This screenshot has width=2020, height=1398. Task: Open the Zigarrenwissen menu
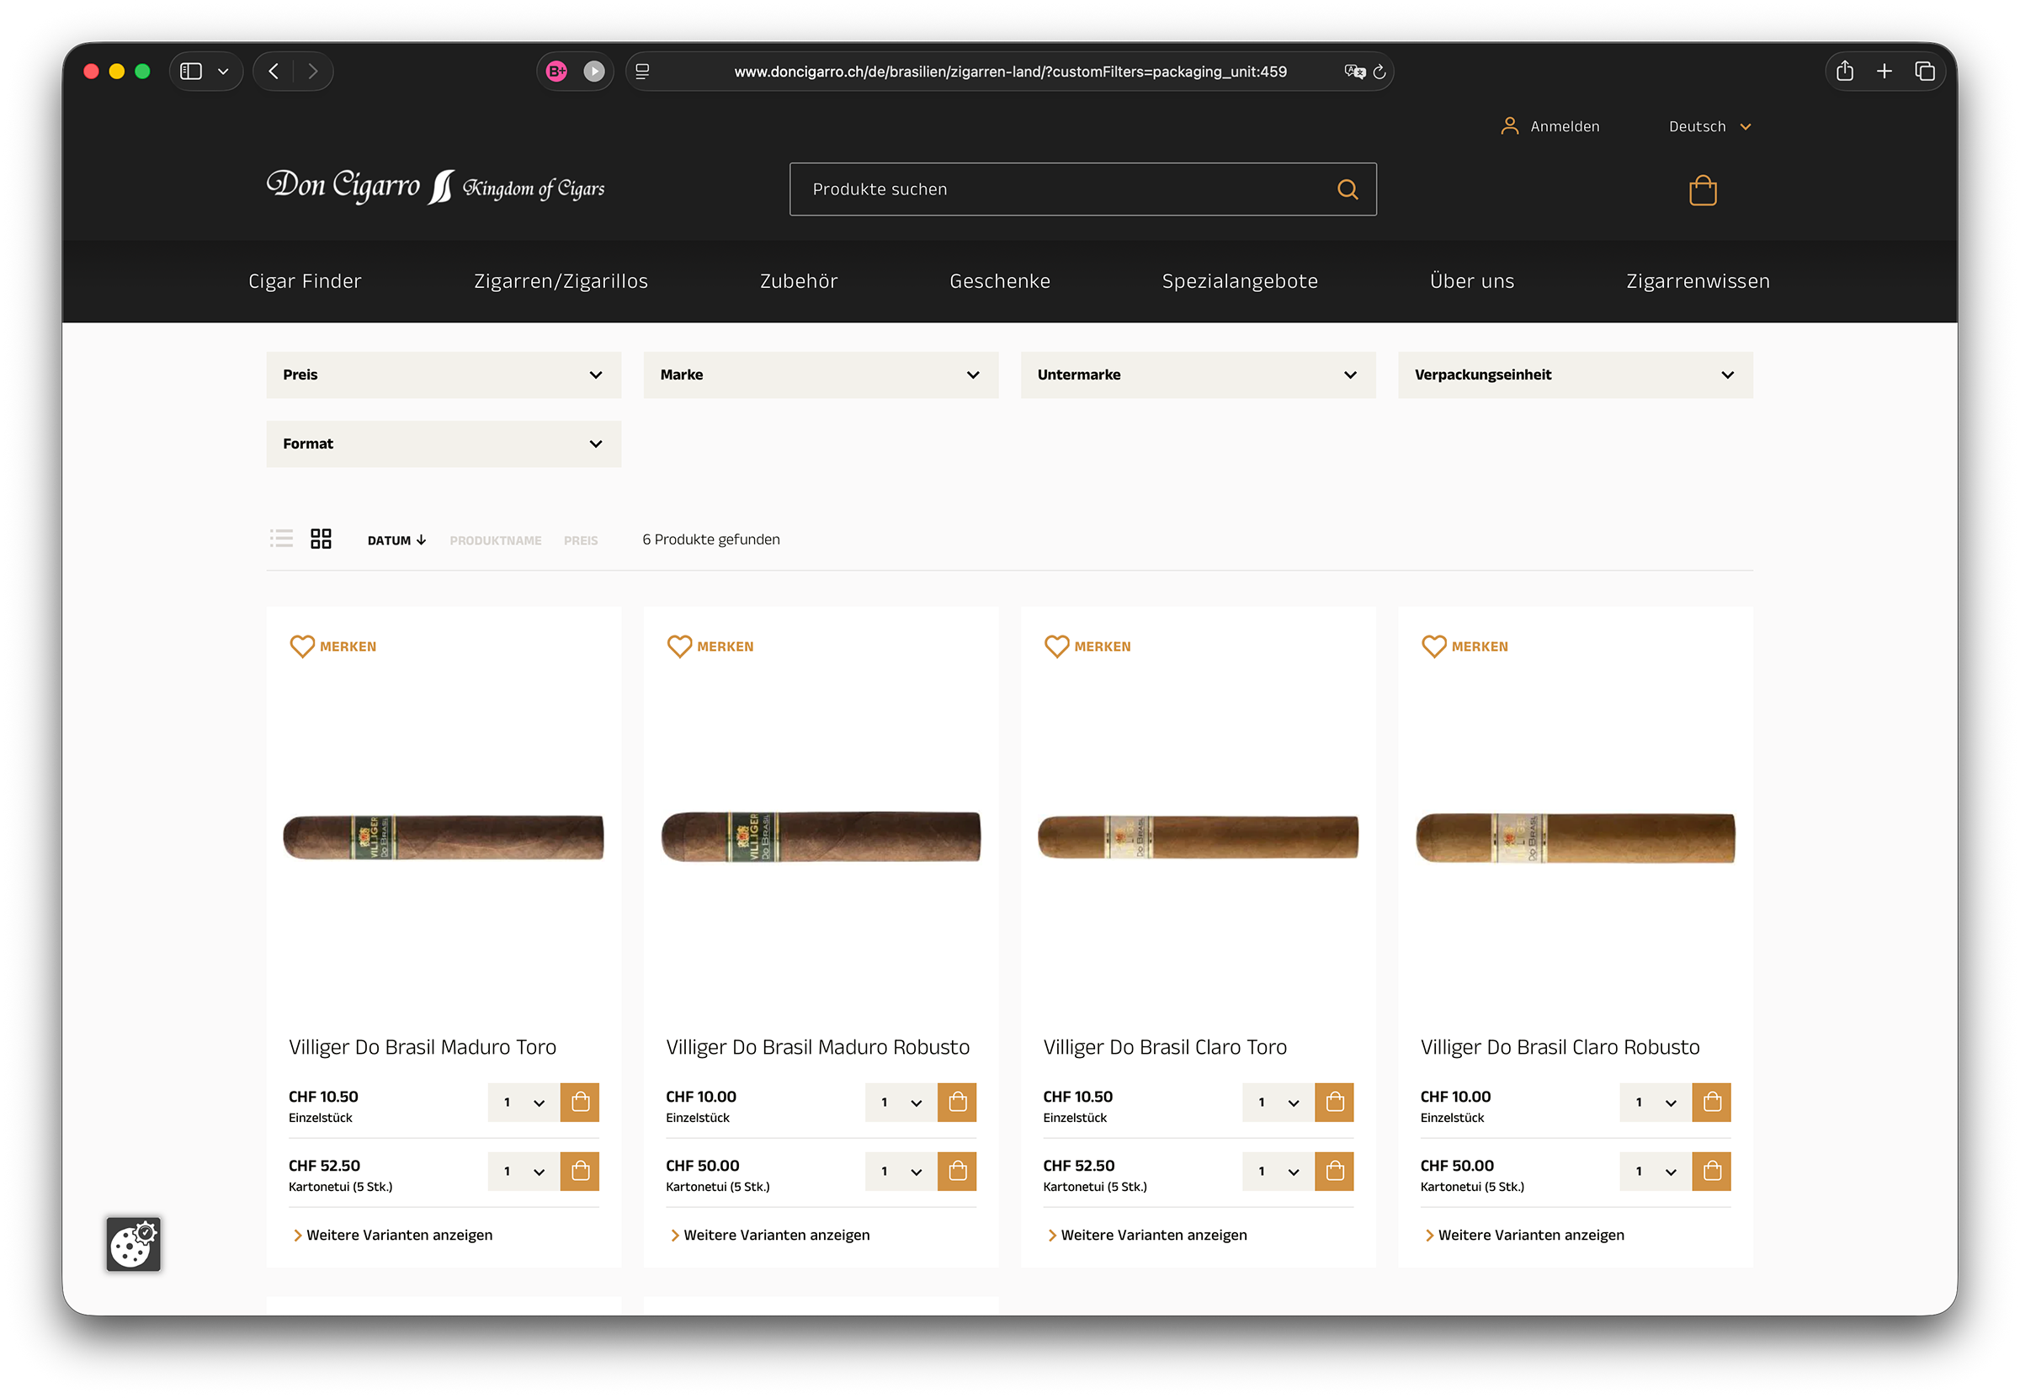(1698, 281)
